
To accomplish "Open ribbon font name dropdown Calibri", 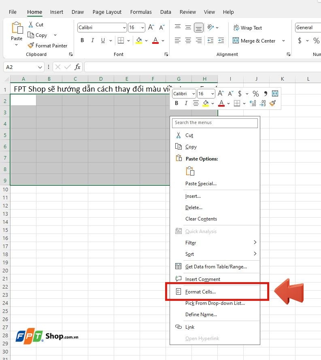I will [124, 28].
